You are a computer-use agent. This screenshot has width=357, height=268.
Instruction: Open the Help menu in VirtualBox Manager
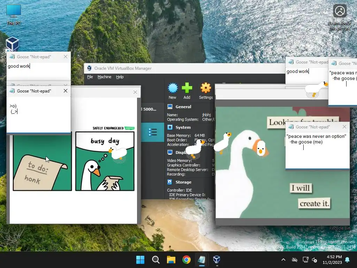120,77
